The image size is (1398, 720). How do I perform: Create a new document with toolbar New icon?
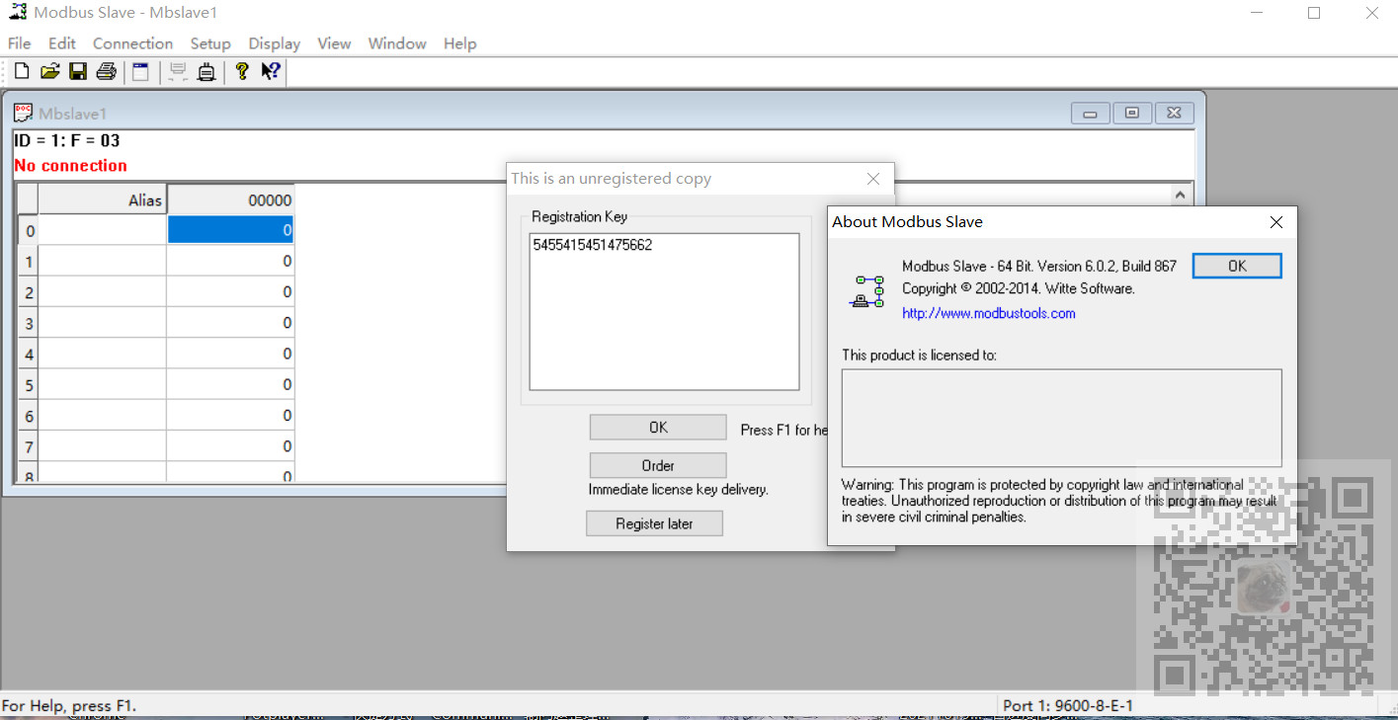click(22, 71)
